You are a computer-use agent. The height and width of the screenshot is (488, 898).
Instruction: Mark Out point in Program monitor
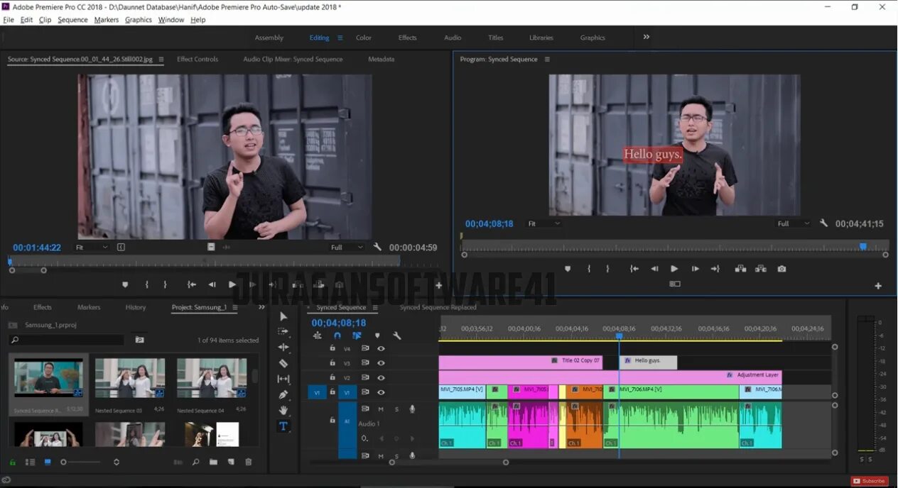[607, 269]
